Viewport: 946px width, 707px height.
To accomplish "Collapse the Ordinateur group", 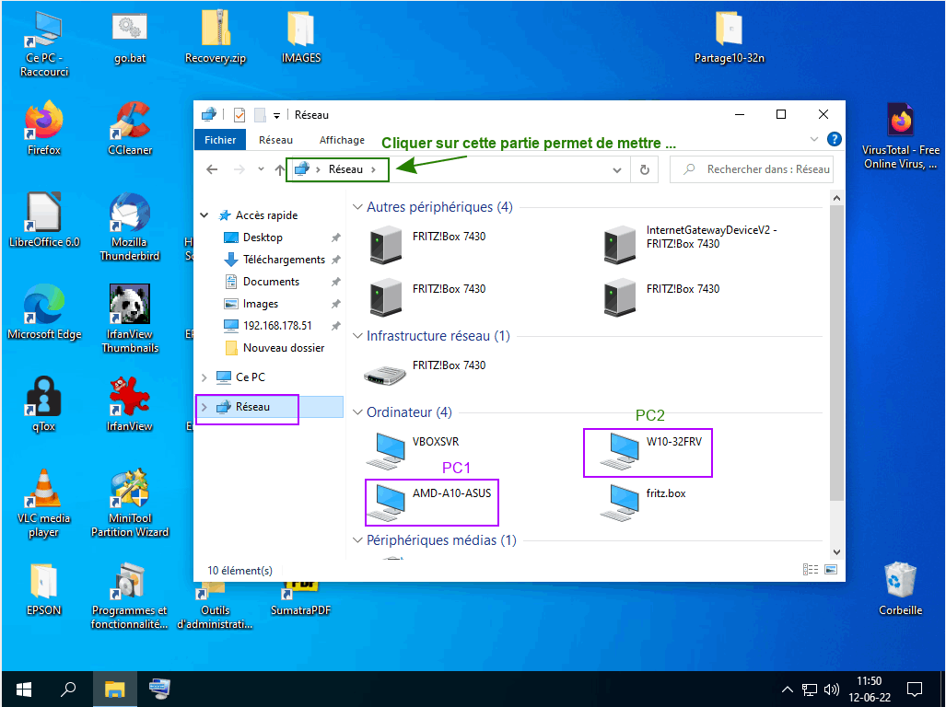I will [357, 412].
